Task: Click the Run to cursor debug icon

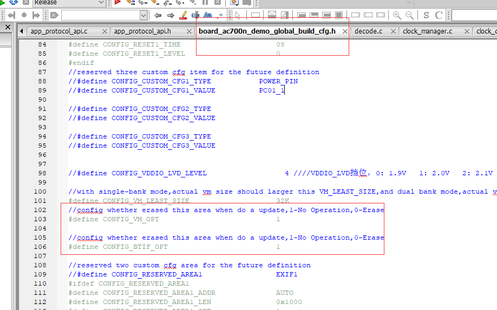Action: [x=130, y=2]
